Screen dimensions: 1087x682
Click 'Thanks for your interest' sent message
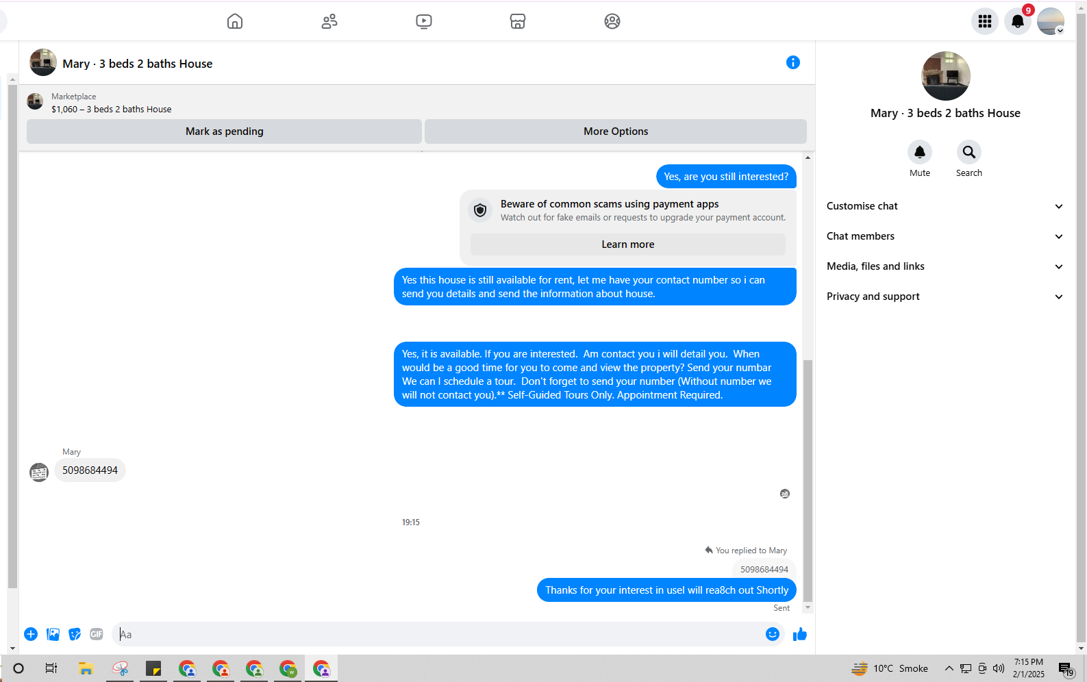666,590
